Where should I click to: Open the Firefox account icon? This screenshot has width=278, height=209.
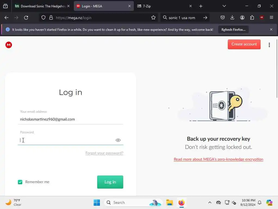coord(242,17)
